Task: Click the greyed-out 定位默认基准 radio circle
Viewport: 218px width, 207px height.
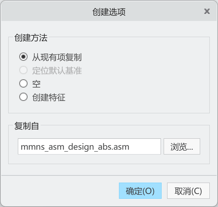Action: click(23, 70)
